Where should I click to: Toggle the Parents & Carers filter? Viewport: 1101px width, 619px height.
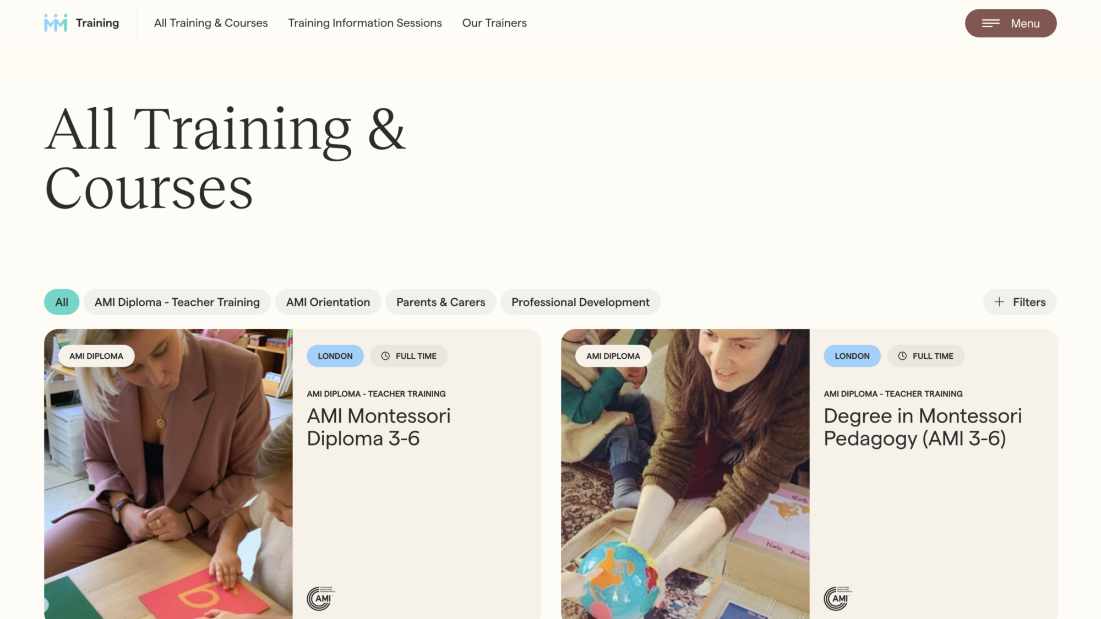pos(440,302)
